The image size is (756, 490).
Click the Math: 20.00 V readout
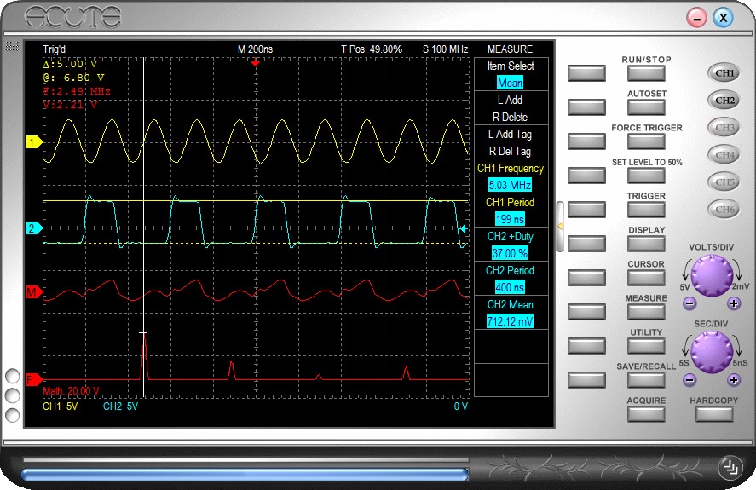[71, 391]
